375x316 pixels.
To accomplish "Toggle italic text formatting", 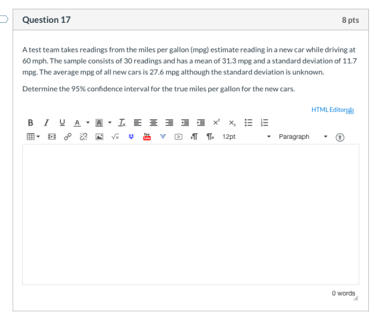I will tap(46, 123).
